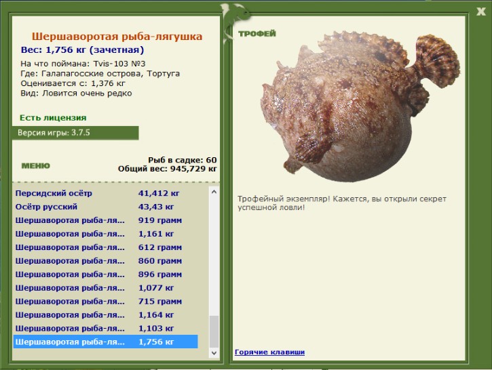Select Персидский осётр 41,412 кг entry
492x370 pixels.
(x=105, y=193)
